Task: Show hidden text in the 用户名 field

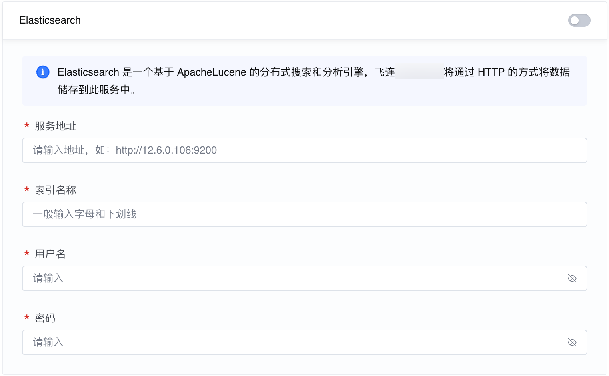Action: [x=572, y=278]
